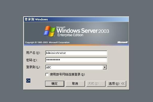The image size is (153, 102).
Task: Click the copyright notice in the banner
Action: (x=47, y=42)
